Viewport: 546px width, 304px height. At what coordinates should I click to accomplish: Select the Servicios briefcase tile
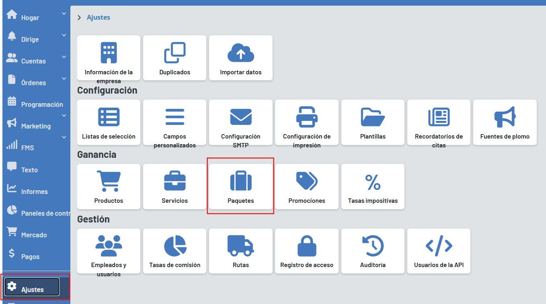coord(174,186)
